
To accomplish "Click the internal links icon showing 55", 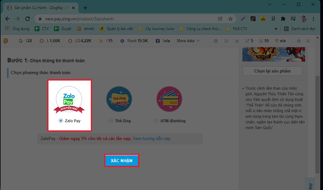I will [x=261, y=41].
